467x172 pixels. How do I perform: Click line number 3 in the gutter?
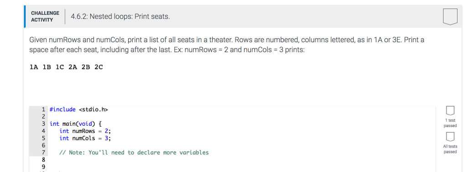click(x=43, y=123)
